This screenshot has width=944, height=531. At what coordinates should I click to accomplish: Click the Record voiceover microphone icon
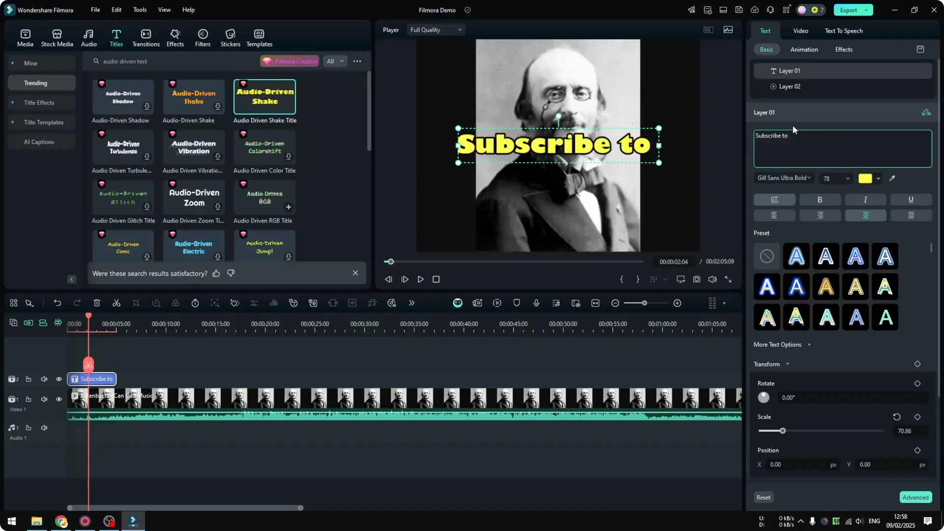coord(536,303)
